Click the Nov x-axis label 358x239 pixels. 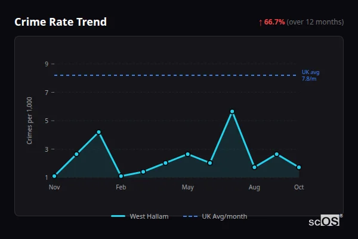click(54, 187)
